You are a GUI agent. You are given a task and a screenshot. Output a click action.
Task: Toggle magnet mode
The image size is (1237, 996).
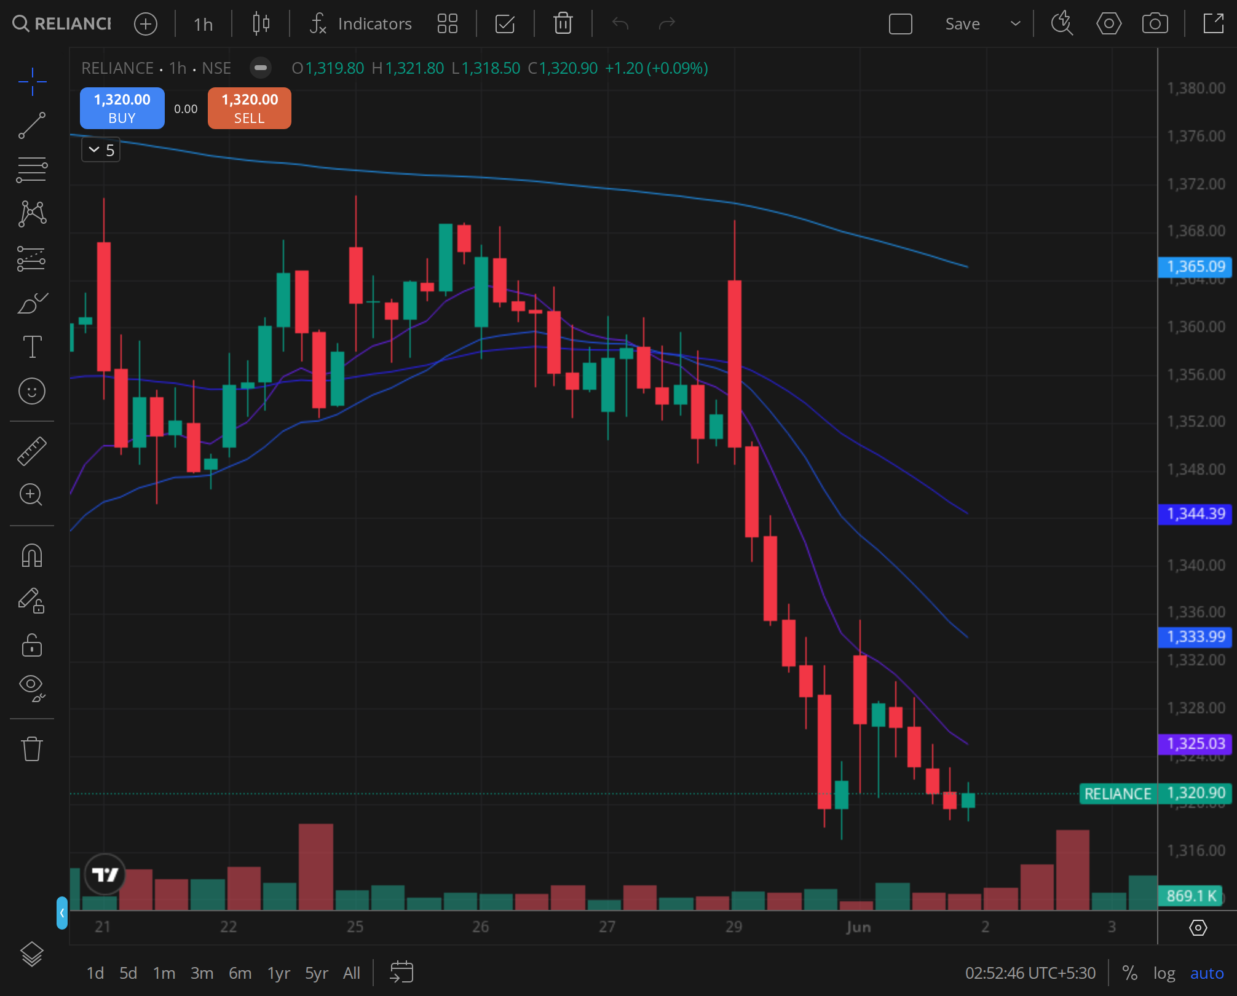(x=32, y=556)
